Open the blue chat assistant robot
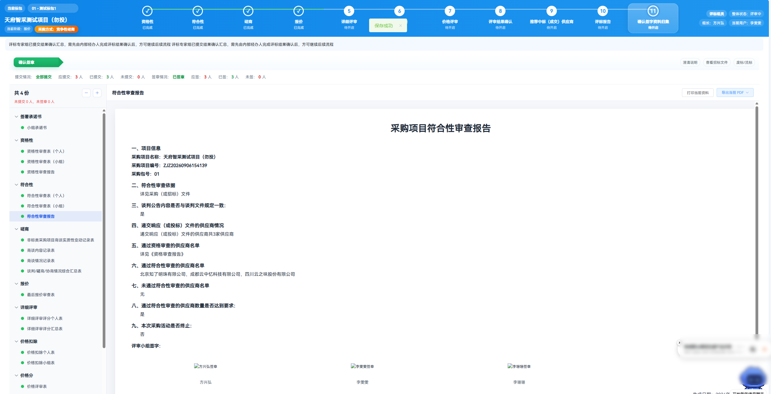This screenshot has width=771, height=394. click(x=753, y=378)
